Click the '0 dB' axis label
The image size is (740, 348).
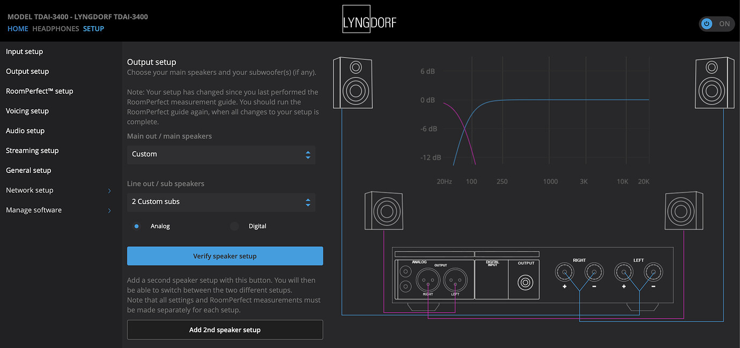click(427, 100)
